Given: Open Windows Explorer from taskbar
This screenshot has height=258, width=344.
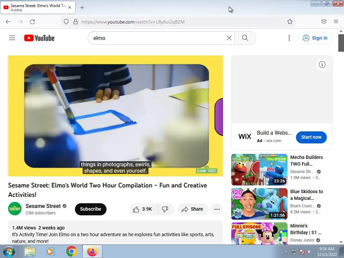Looking at the screenshot, I should point(30,252).
